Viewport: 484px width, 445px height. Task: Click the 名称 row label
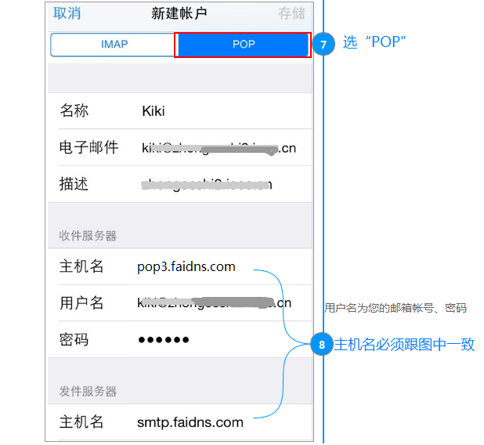(x=74, y=111)
